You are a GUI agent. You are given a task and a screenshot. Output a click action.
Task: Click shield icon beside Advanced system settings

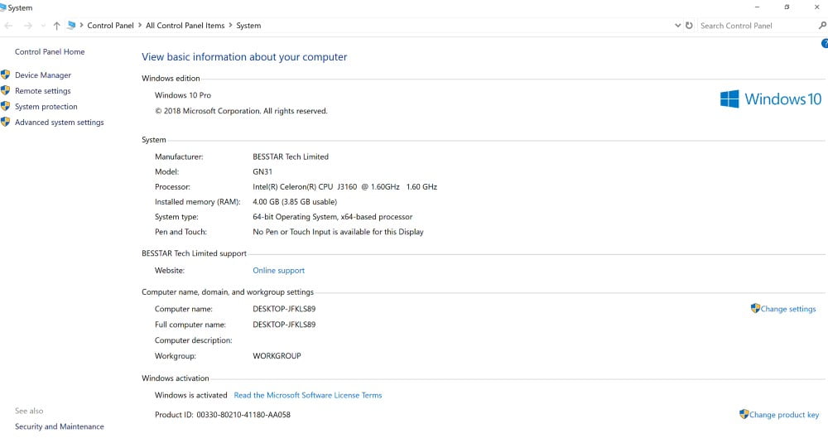click(5, 122)
